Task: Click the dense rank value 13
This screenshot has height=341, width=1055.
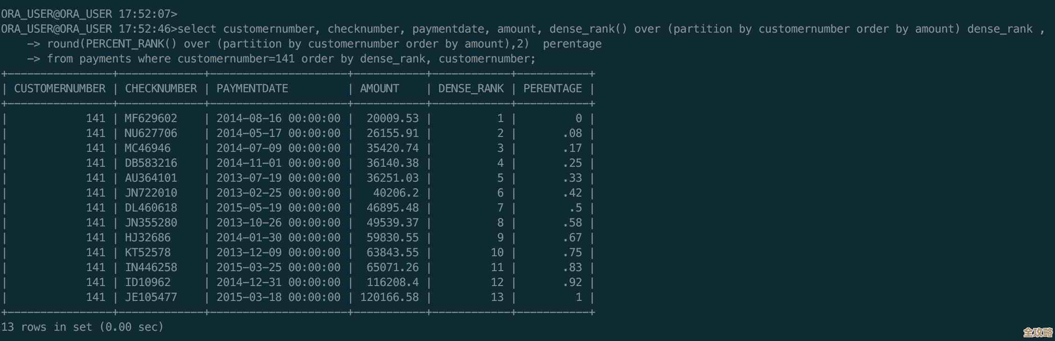Action: (x=497, y=297)
